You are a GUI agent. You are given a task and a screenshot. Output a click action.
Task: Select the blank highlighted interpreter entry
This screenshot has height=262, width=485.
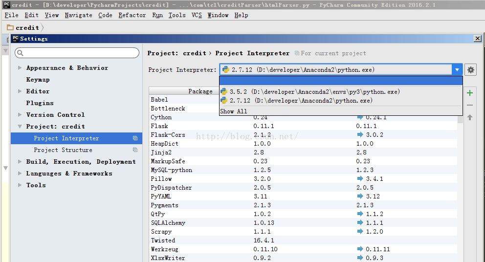(341, 81)
